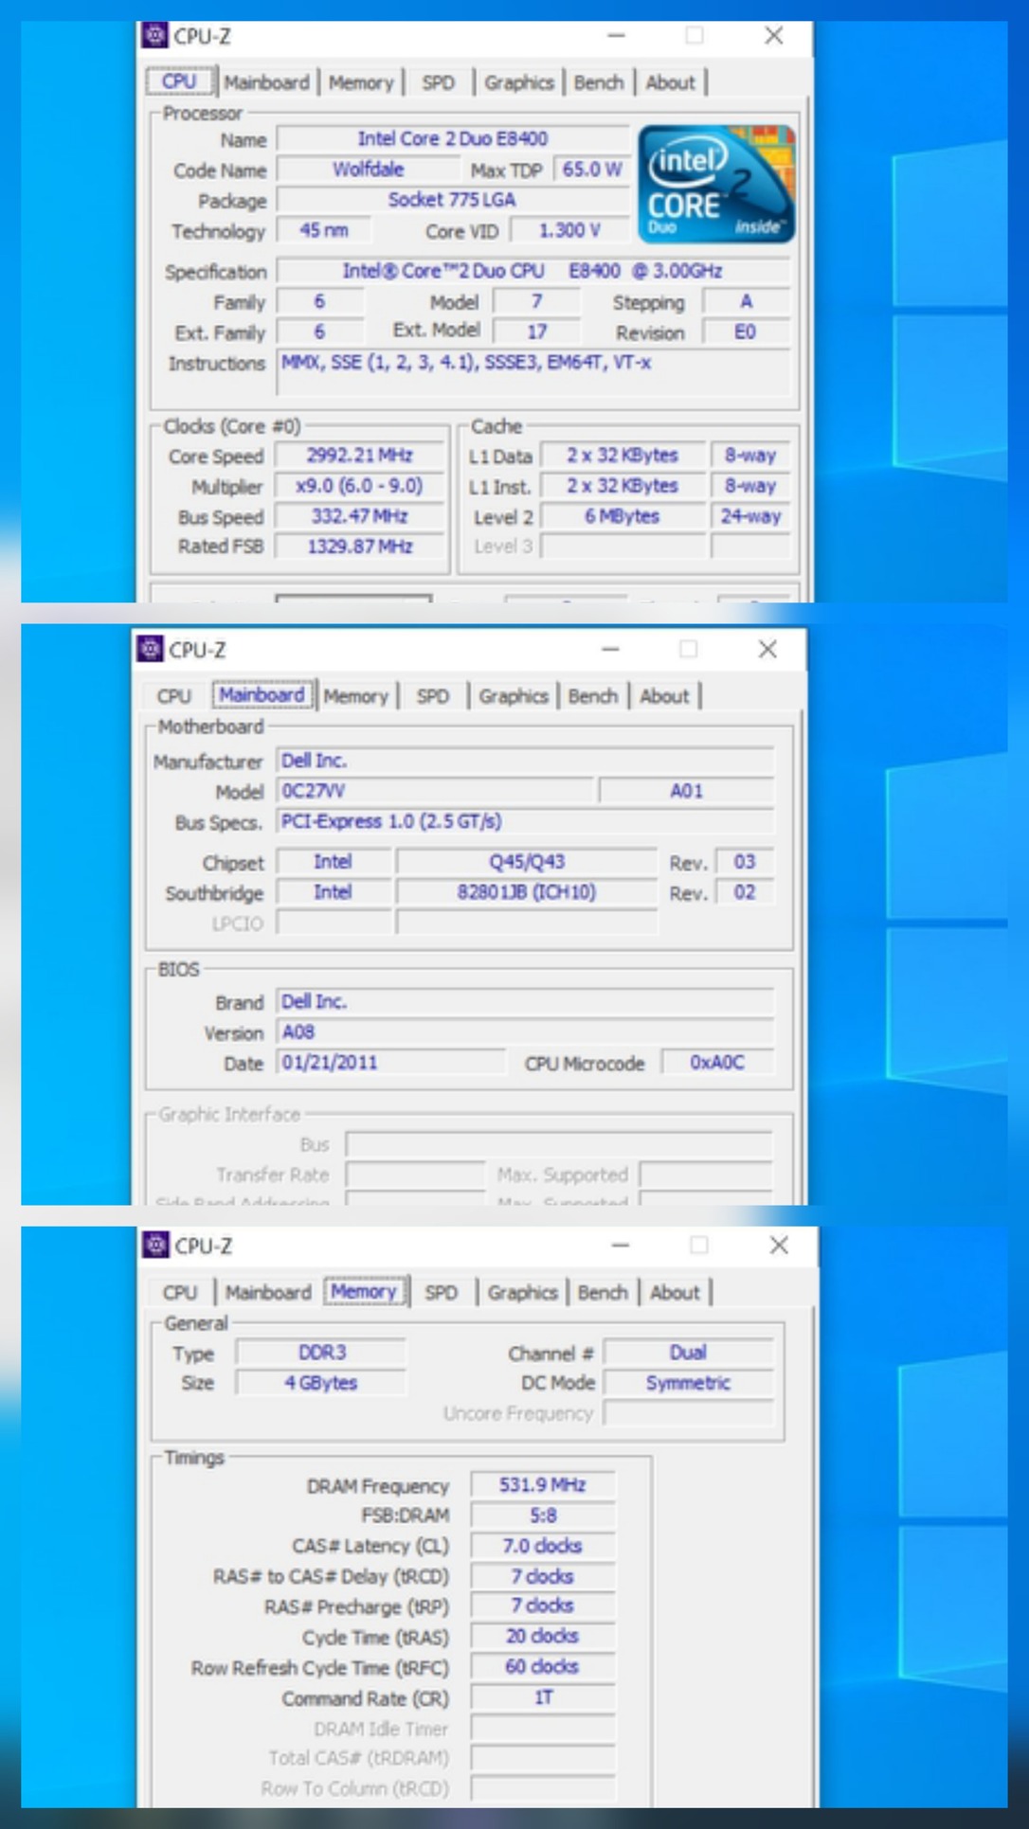The width and height of the screenshot is (1029, 1829).
Task: Click Multiplier value x9.0 (6.0 - 9.0)
Action: [x=360, y=486]
